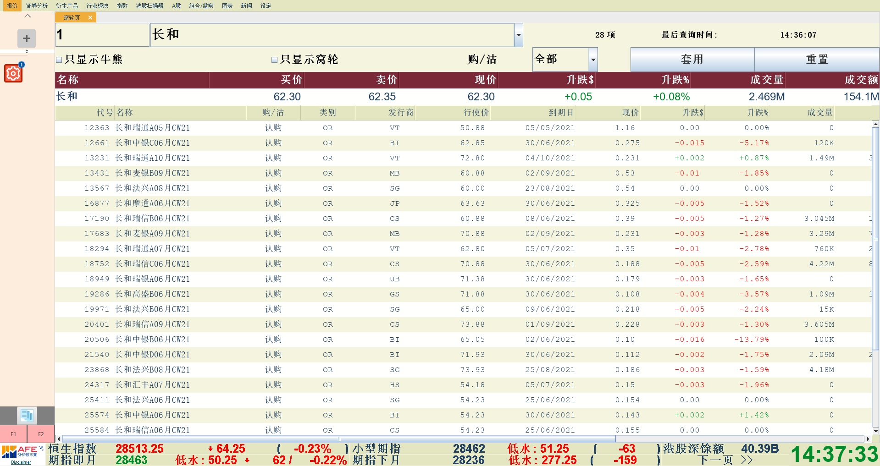Open the 衍生产品 menu
The image size is (880, 466).
click(67, 5)
